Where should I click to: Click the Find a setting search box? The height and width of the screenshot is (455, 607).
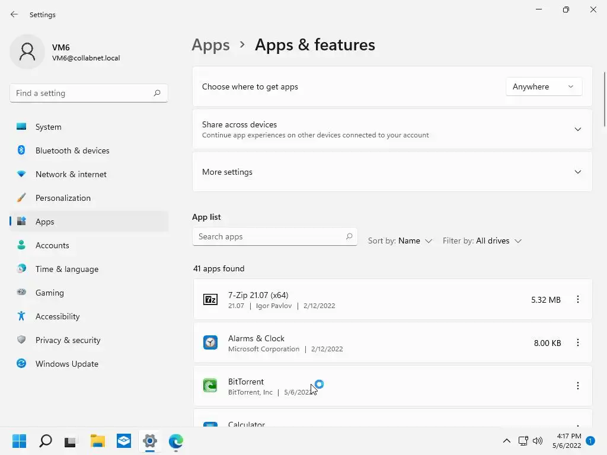coord(83,93)
